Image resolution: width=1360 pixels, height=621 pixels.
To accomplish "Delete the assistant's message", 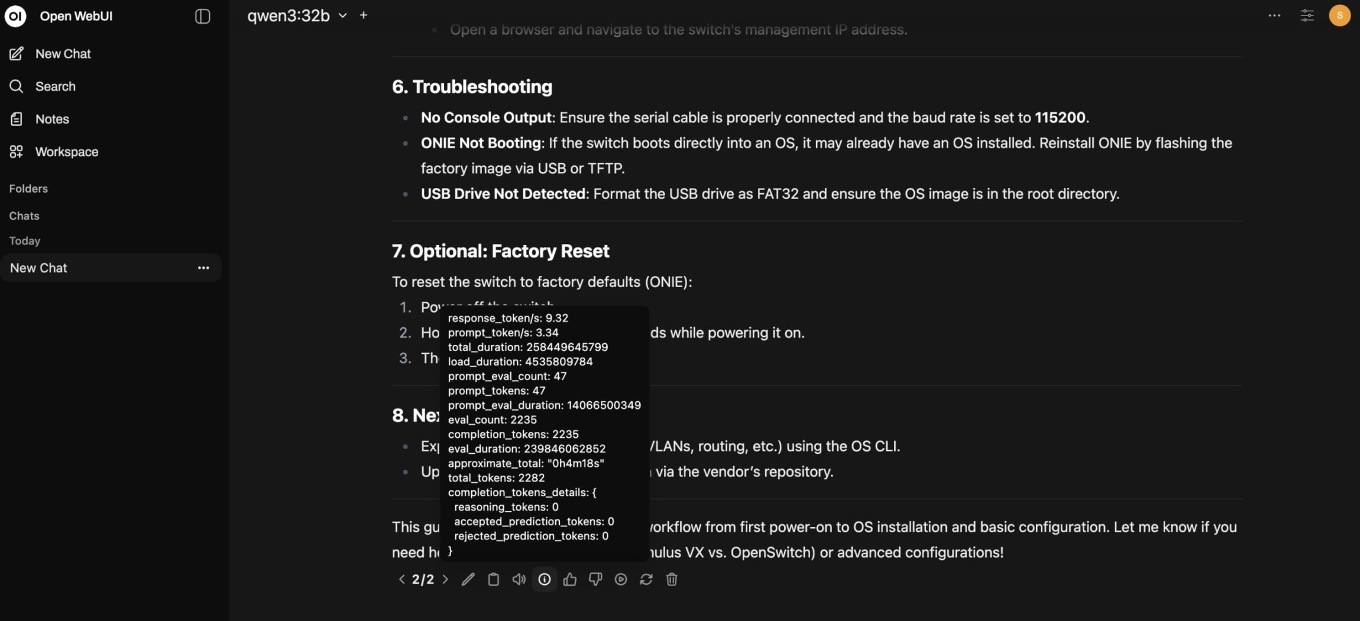I will [671, 579].
